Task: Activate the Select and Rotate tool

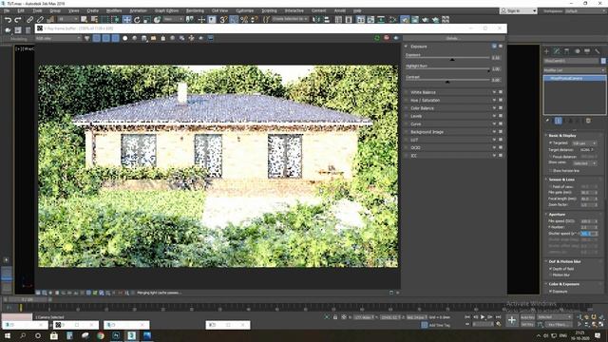Action: (137, 19)
